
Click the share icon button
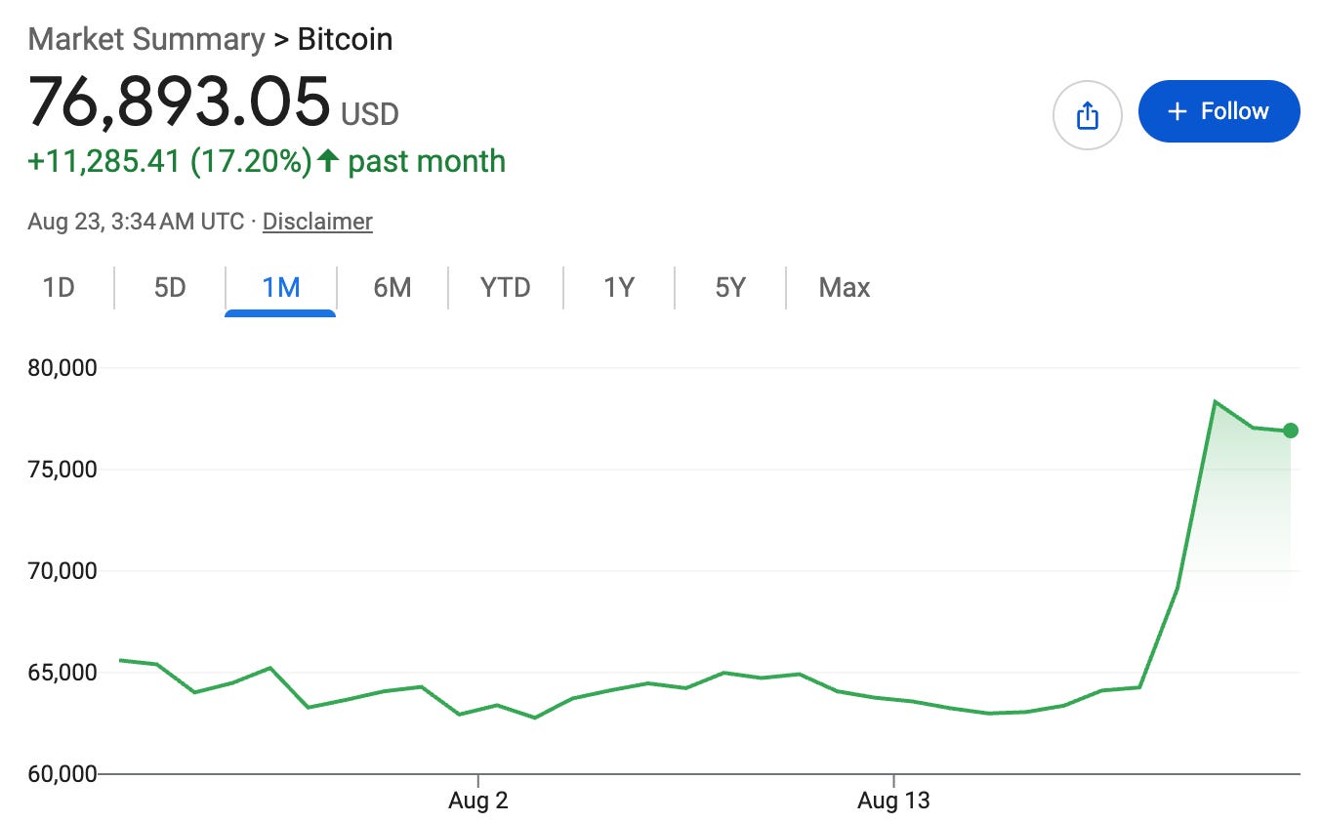[1087, 116]
